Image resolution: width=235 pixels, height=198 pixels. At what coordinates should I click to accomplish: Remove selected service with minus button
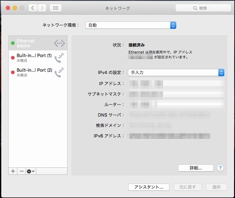[x=21, y=171]
